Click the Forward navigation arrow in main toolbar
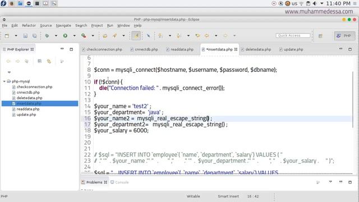 225,36
